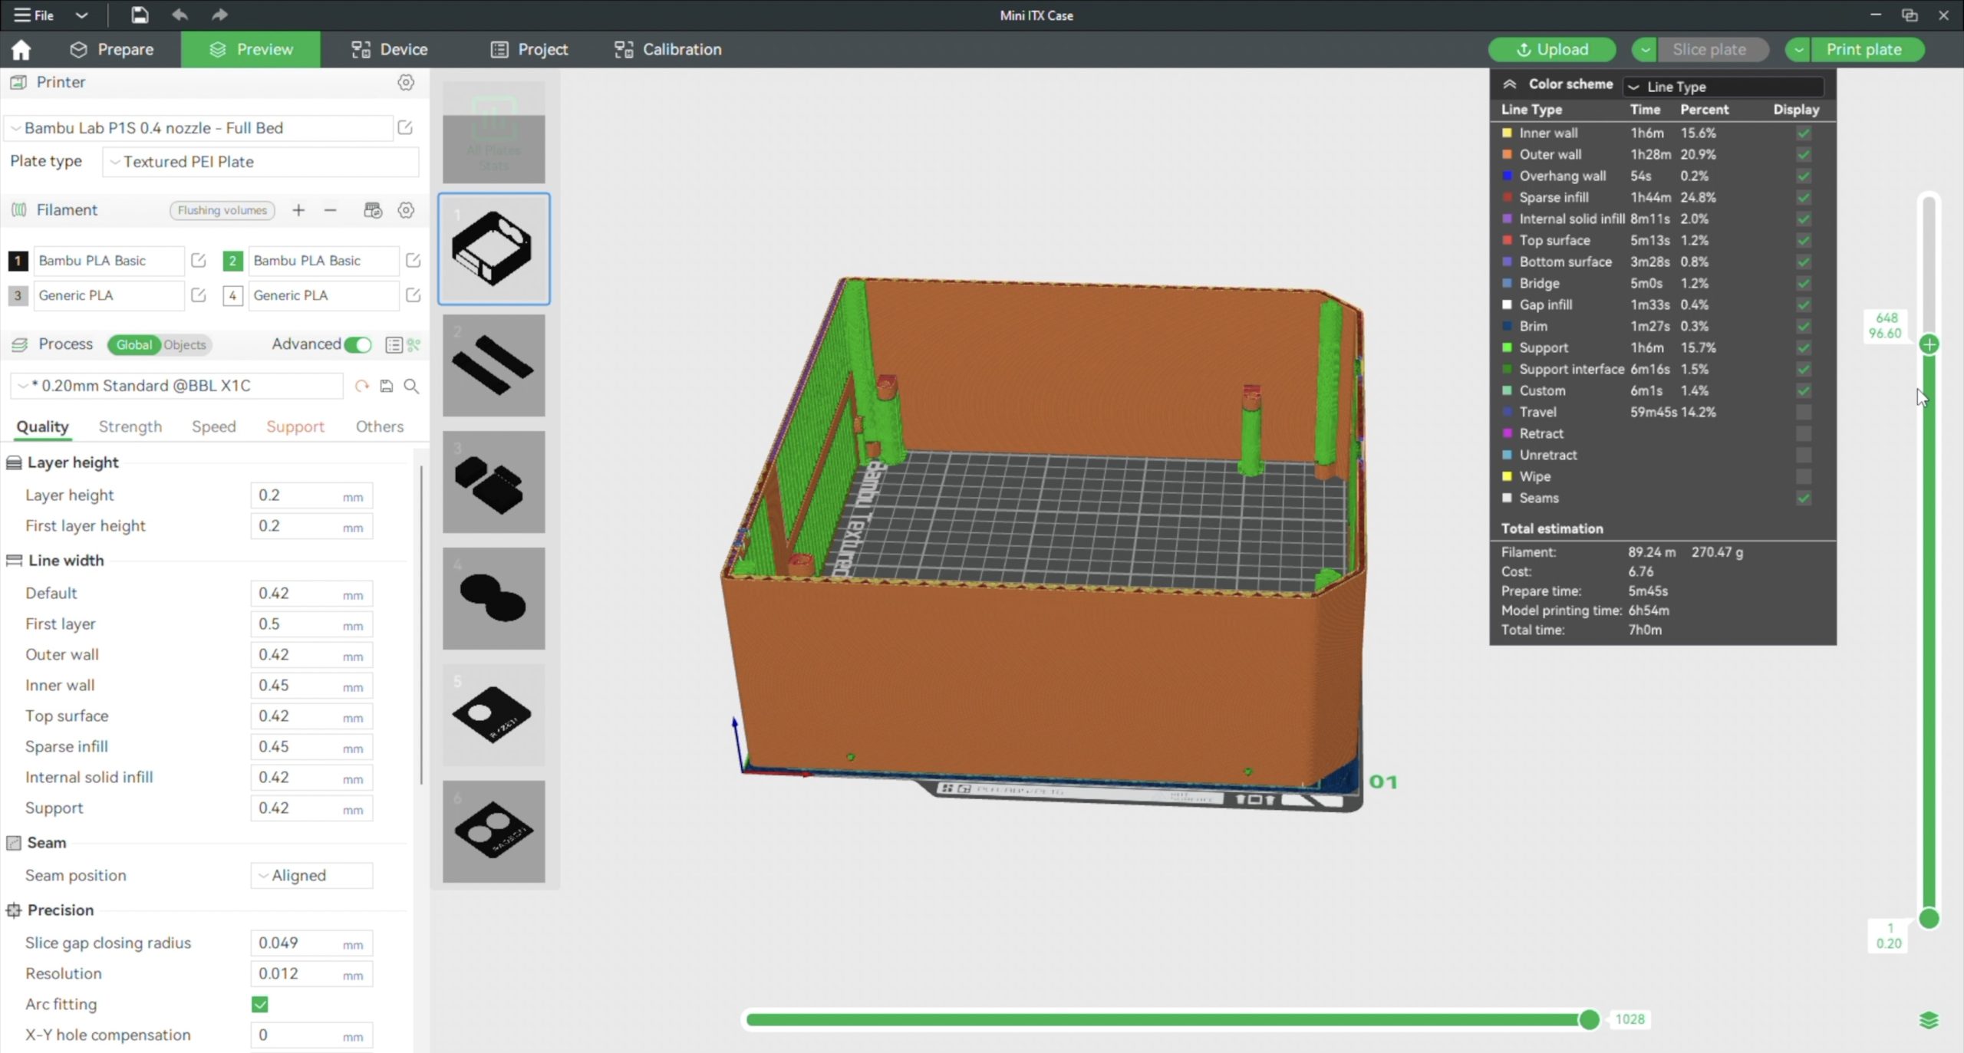Click the Flushing volumes button

click(x=222, y=210)
